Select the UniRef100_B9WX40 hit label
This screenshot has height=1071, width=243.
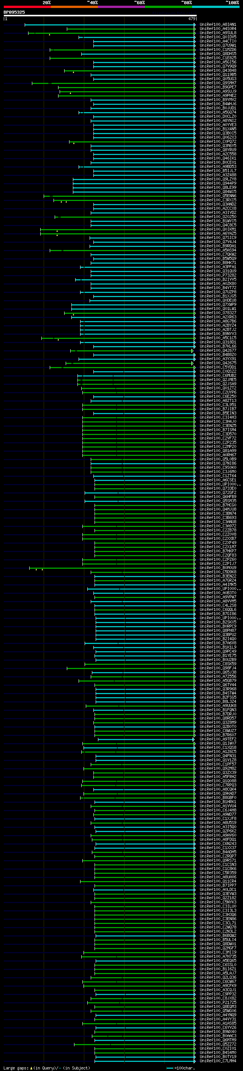click(x=218, y=1031)
